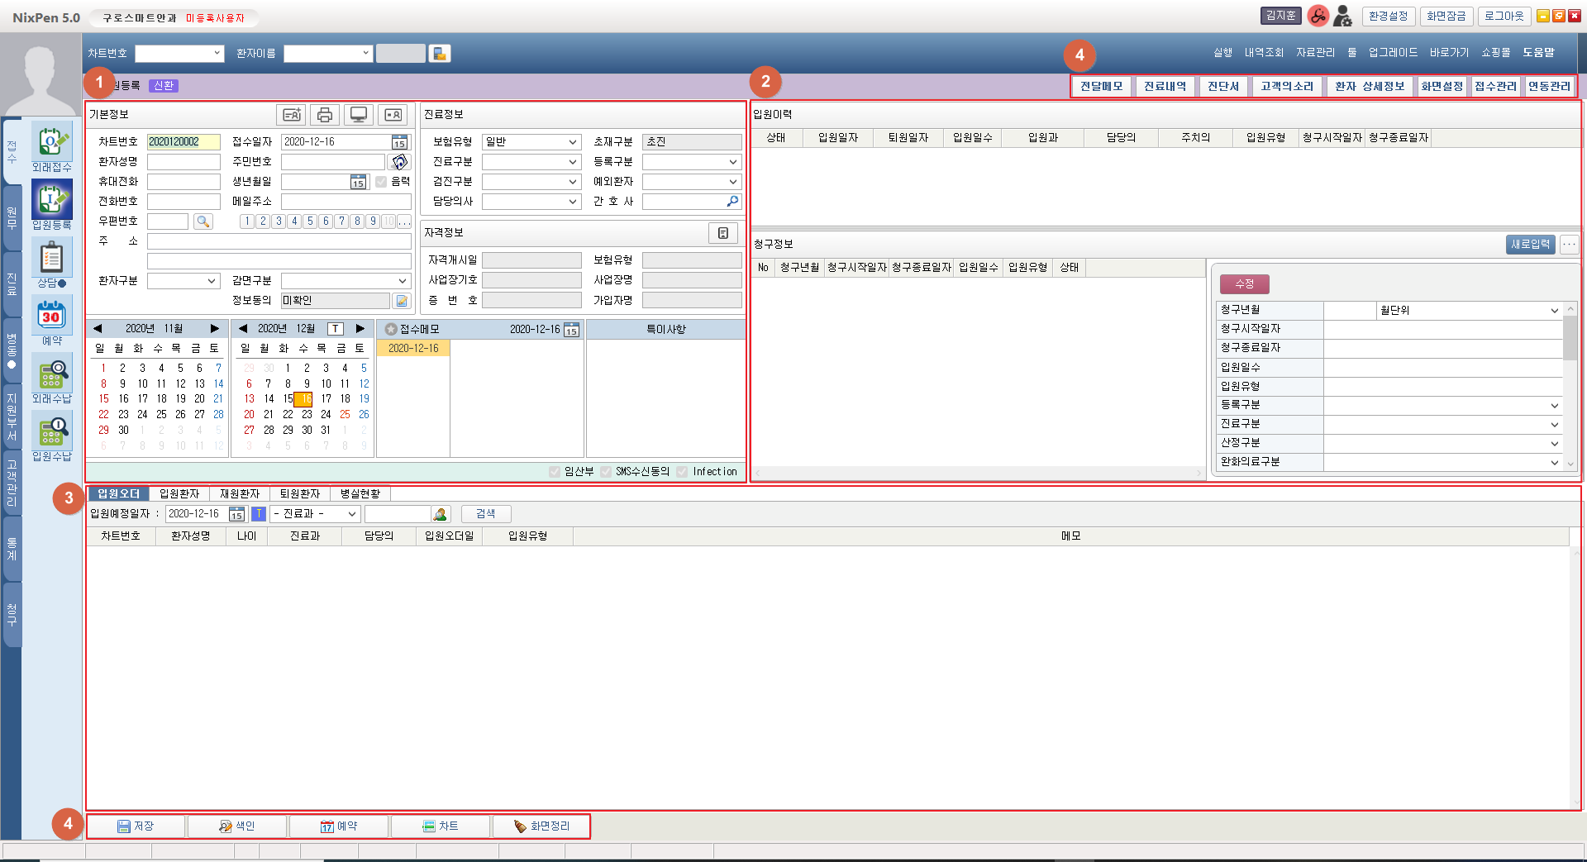Click the 입원등록 sidebar icon
This screenshot has width=1587, height=862.
[51, 202]
